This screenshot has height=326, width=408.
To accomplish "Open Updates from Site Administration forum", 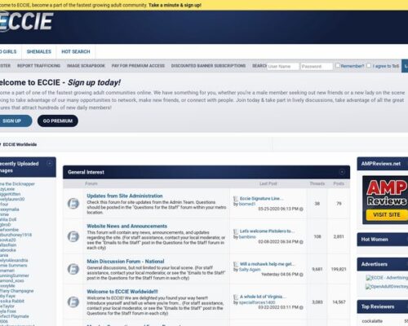I will pyautogui.click(x=125, y=196).
